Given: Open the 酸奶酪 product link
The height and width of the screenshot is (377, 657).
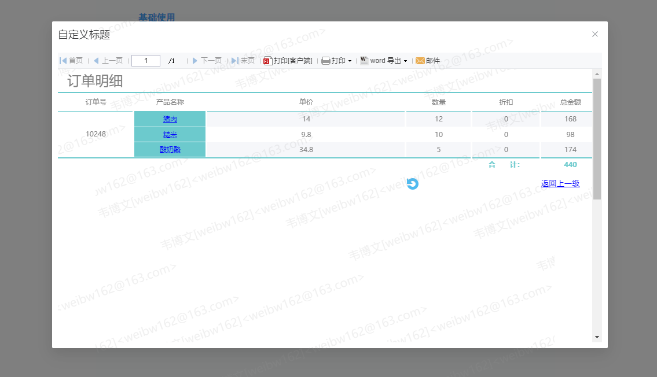Looking at the screenshot, I should [170, 150].
